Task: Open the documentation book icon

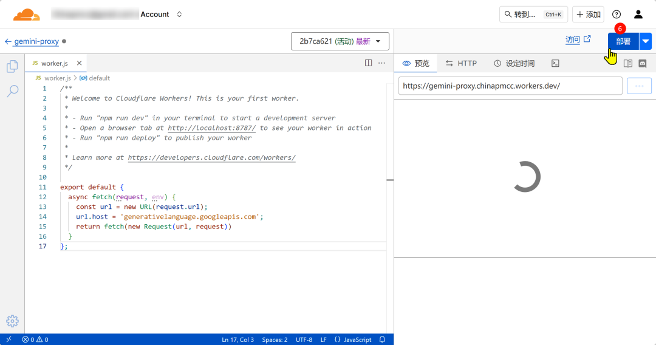Action: point(628,63)
